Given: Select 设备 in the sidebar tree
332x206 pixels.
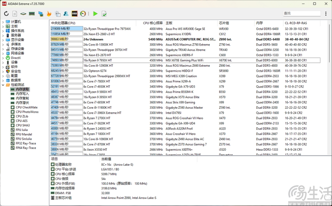Looking at the screenshot, I should coord(14,62).
